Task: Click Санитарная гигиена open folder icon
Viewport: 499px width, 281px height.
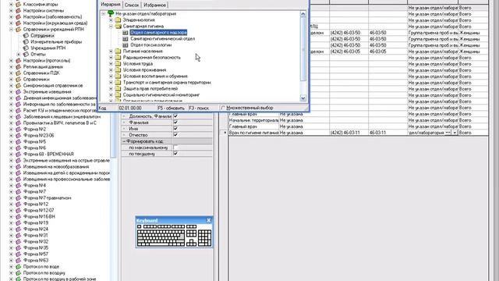Action: pos(118,26)
